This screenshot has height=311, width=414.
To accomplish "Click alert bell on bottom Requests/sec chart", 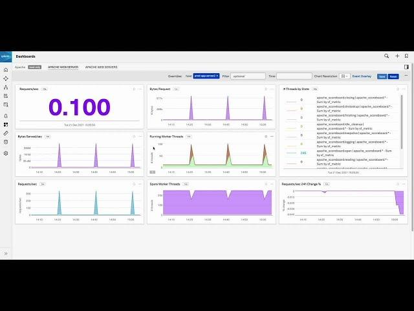I will (x=134, y=184).
